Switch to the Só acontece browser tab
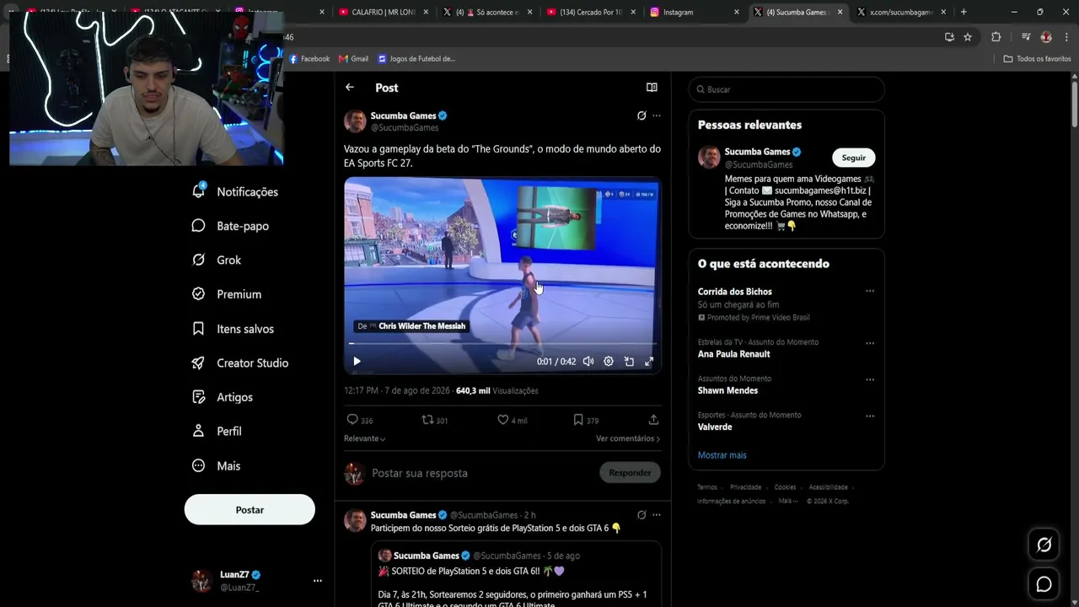The width and height of the screenshot is (1079, 607). pyautogui.click(x=489, y=12)
